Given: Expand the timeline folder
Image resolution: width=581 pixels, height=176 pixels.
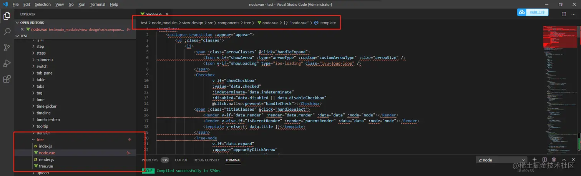Looking at the screenshot, I should point(75,113).
